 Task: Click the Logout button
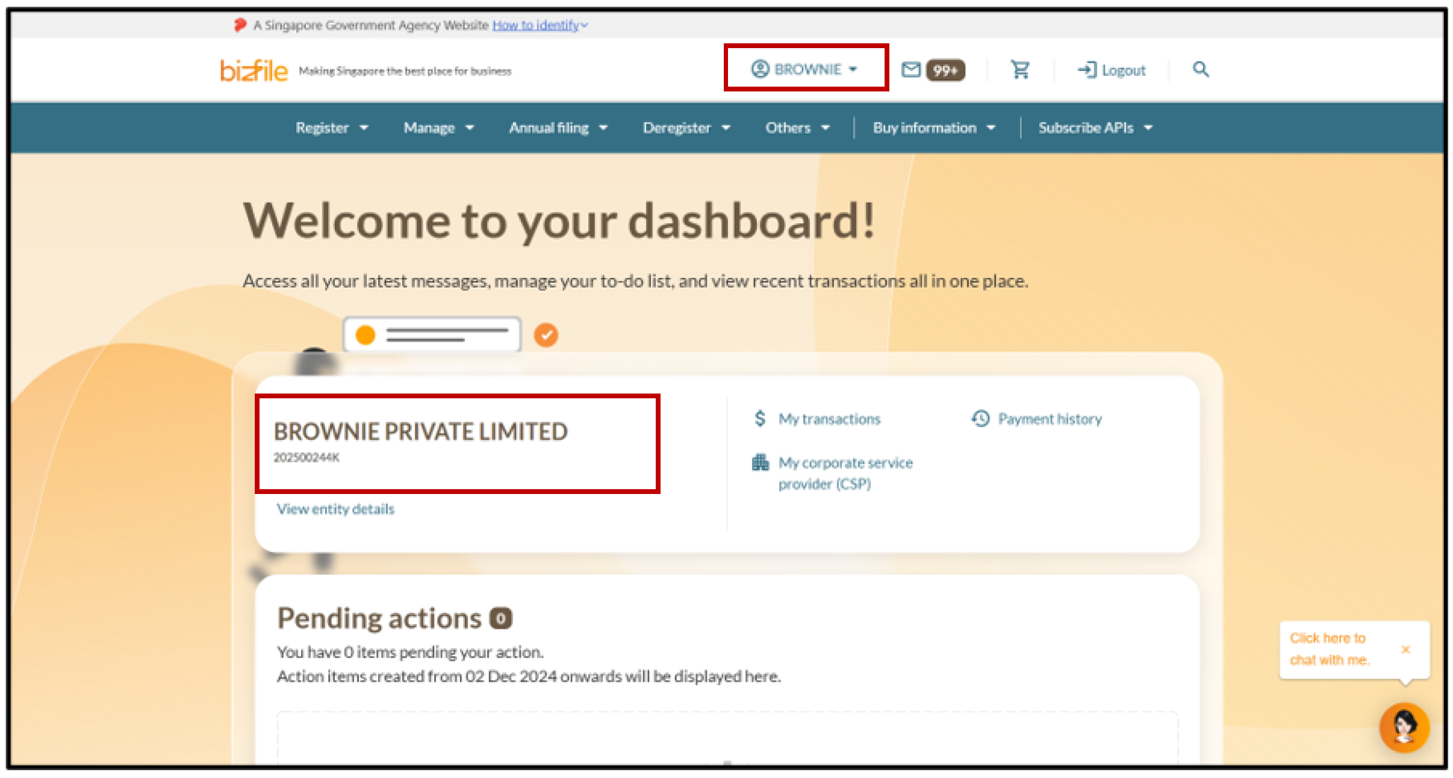pyautogui.click(x=1112, y=70)
